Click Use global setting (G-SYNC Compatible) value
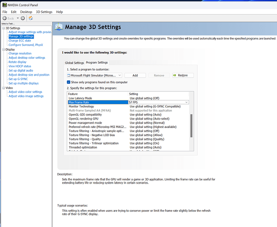The height and width of the screenshot is (227, 277). [x=155, y=106]
